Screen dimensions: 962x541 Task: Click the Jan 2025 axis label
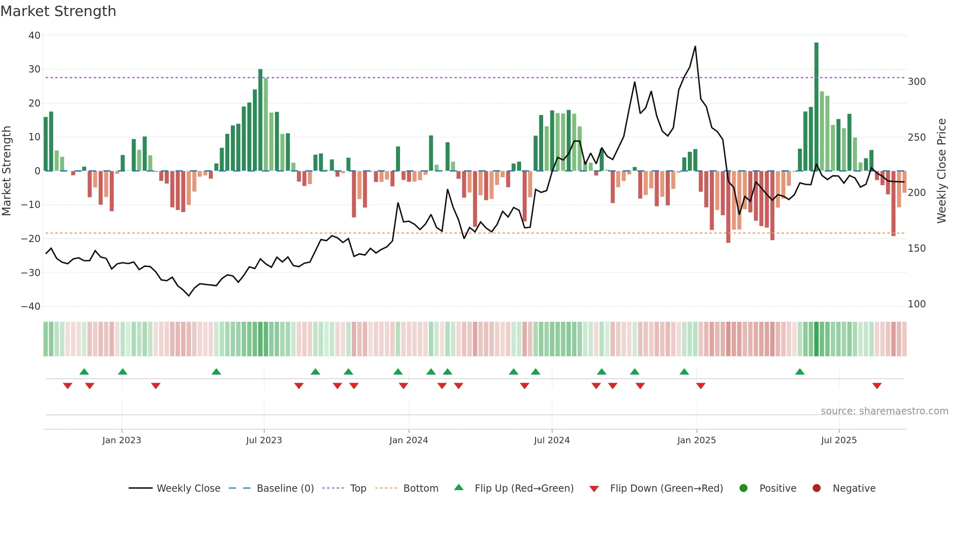697,440
